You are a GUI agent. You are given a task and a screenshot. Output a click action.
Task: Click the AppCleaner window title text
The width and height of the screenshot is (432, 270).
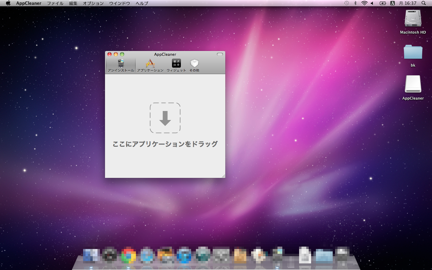(165, 54)
